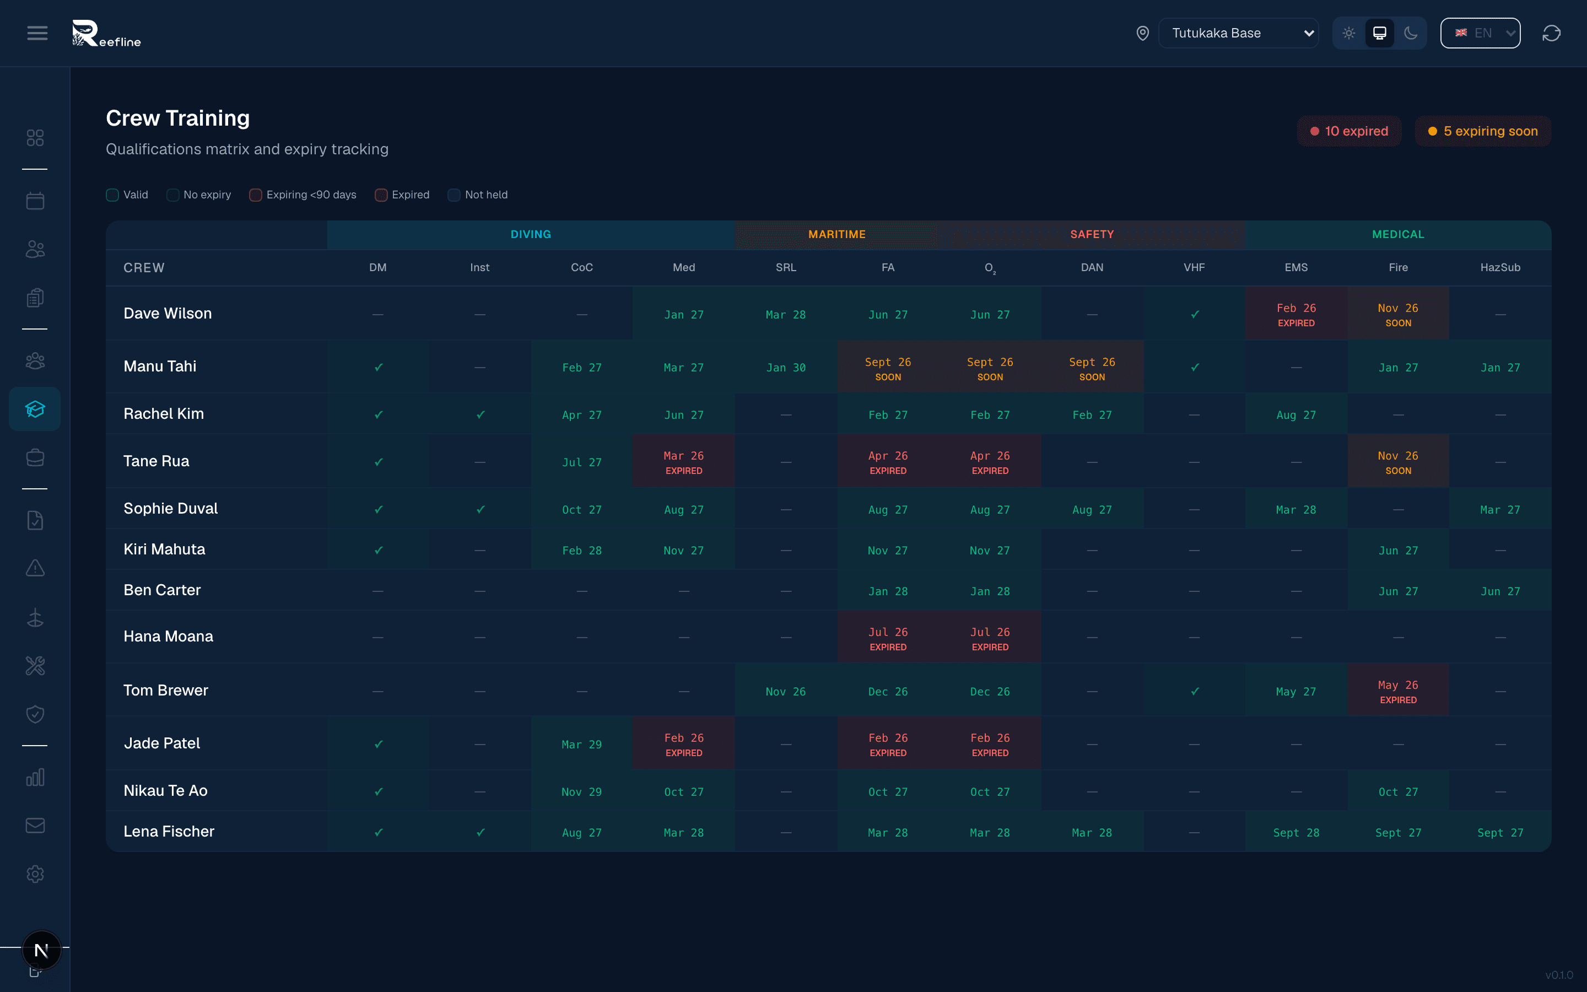The height and width of the screenshot is (992, 1587).
Task: Click Hana Moana's expired FA Jul 26 cell
Action: (888, 638)
